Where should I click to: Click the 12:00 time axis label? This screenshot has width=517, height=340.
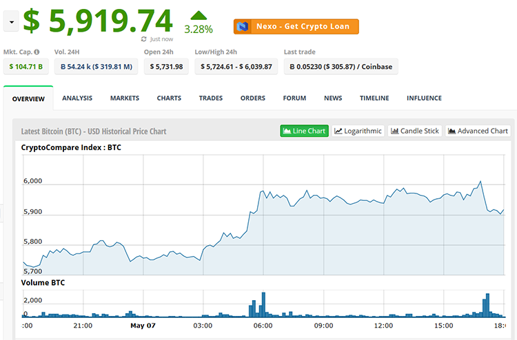point(383,326)
